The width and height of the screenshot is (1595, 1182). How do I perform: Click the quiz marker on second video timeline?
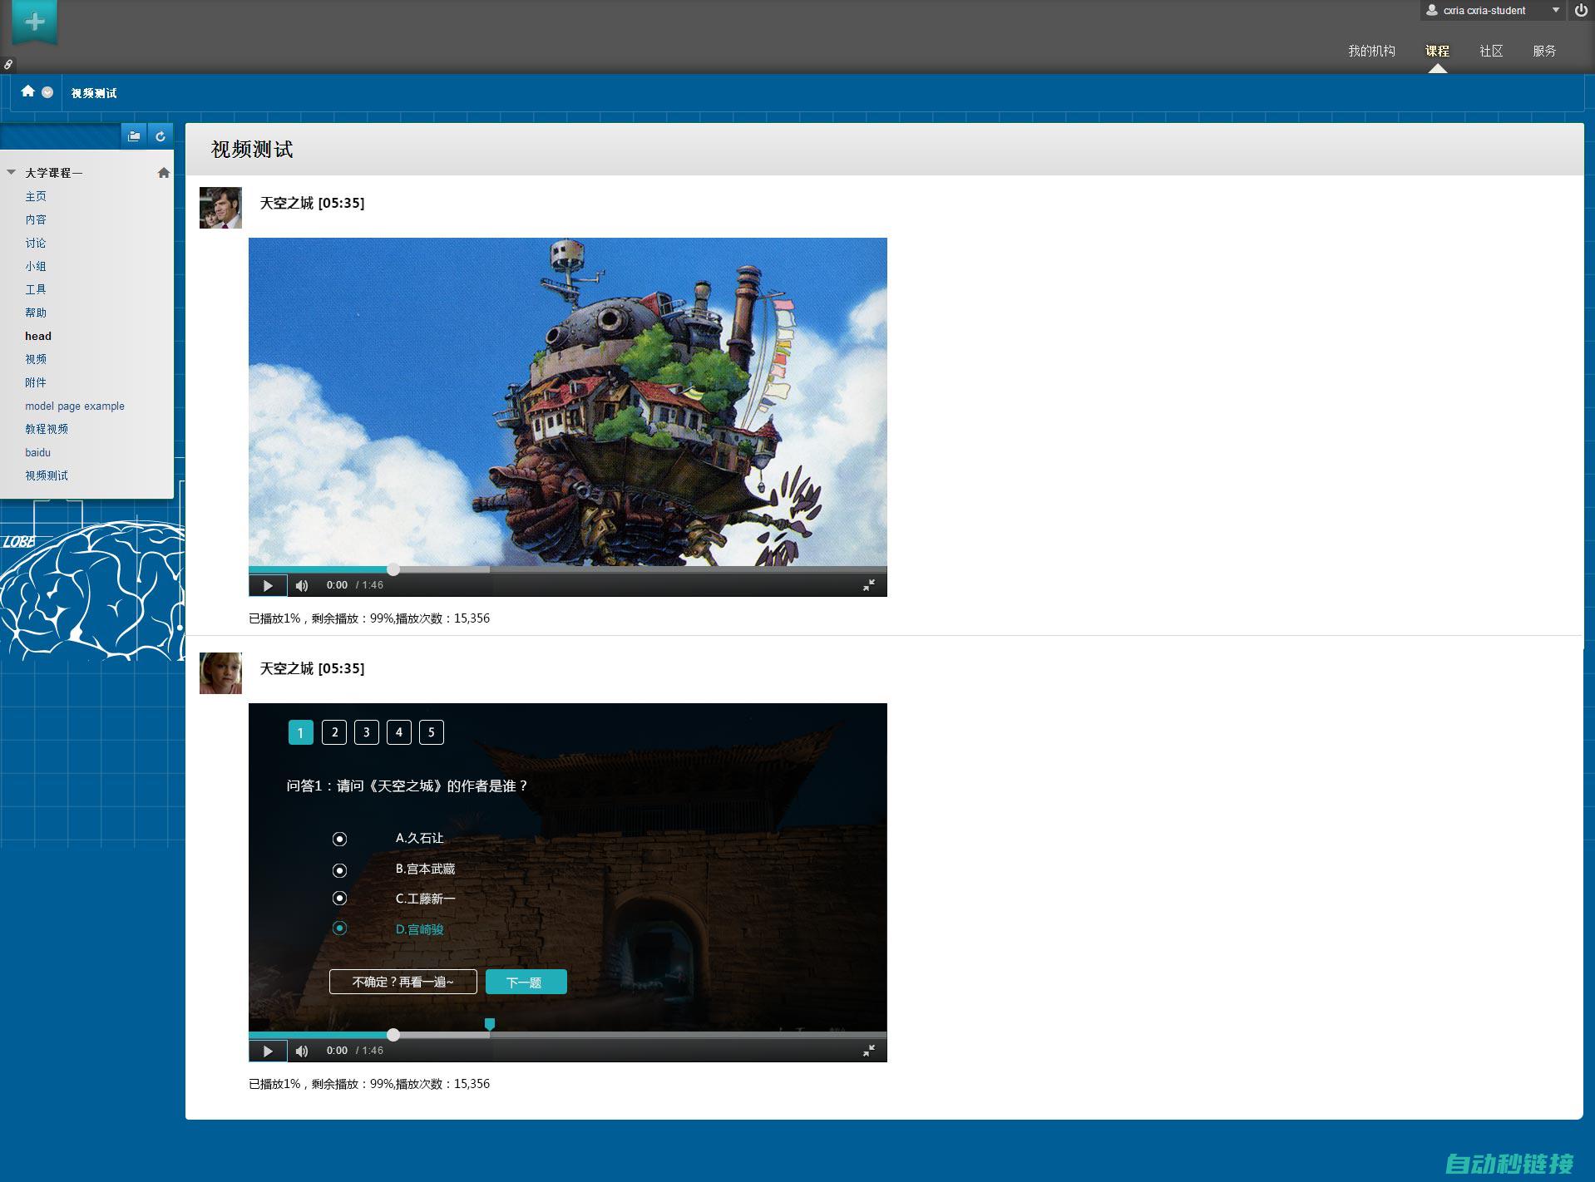[490, 1024]
